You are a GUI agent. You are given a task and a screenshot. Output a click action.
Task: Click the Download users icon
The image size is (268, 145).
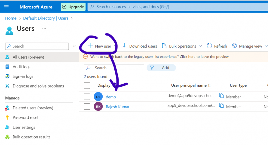pos(124,46)
